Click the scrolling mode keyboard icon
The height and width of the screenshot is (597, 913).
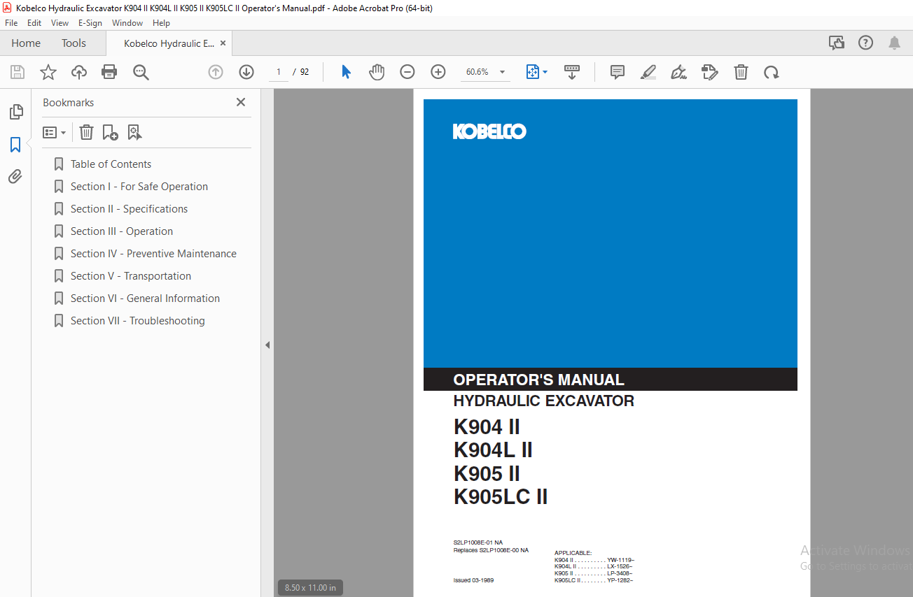[x=572, y=72]
